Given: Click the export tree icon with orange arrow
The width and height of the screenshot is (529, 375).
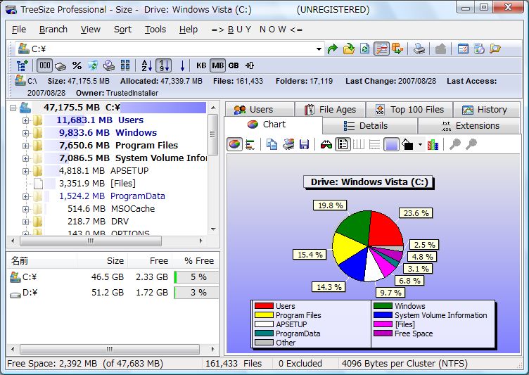Looking at the screenshot, I should 397,49.
